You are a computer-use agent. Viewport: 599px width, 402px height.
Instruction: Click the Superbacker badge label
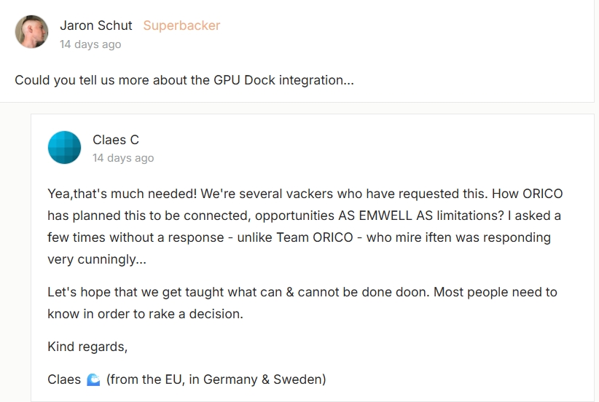pos(181,25)
